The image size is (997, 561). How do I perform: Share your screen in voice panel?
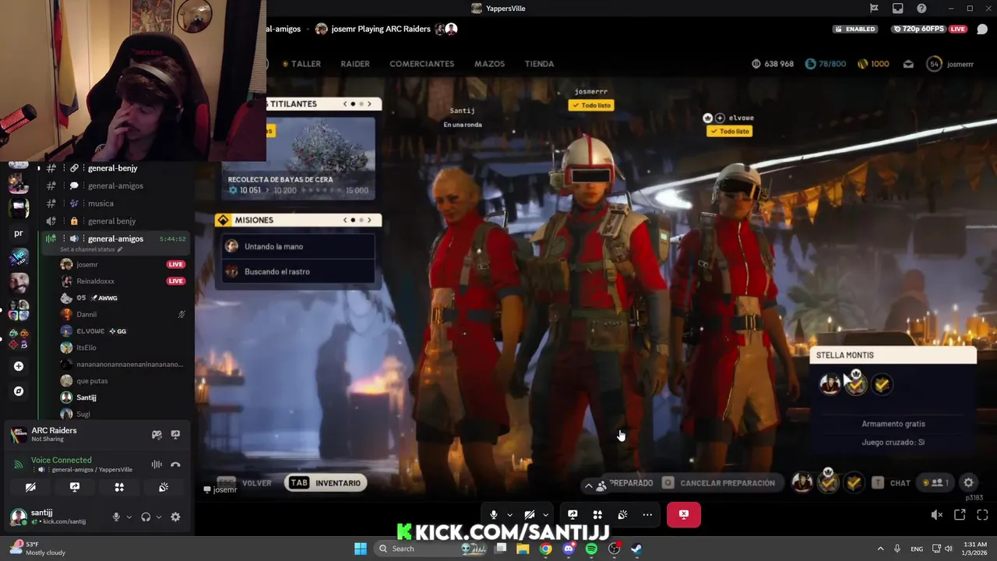click(x=75, y=487)
